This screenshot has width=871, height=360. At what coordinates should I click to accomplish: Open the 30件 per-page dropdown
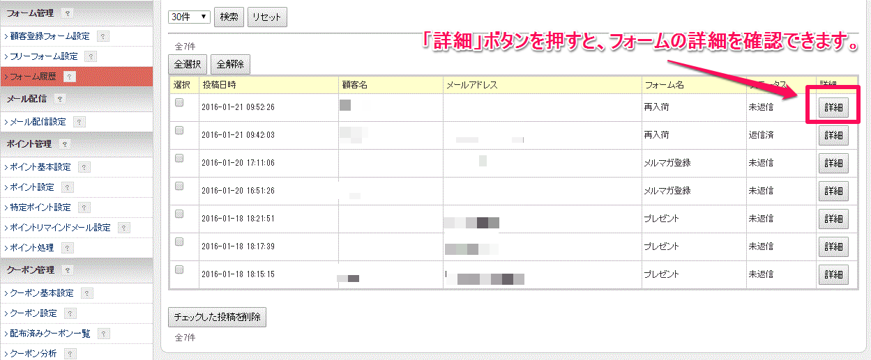(189, 17)
